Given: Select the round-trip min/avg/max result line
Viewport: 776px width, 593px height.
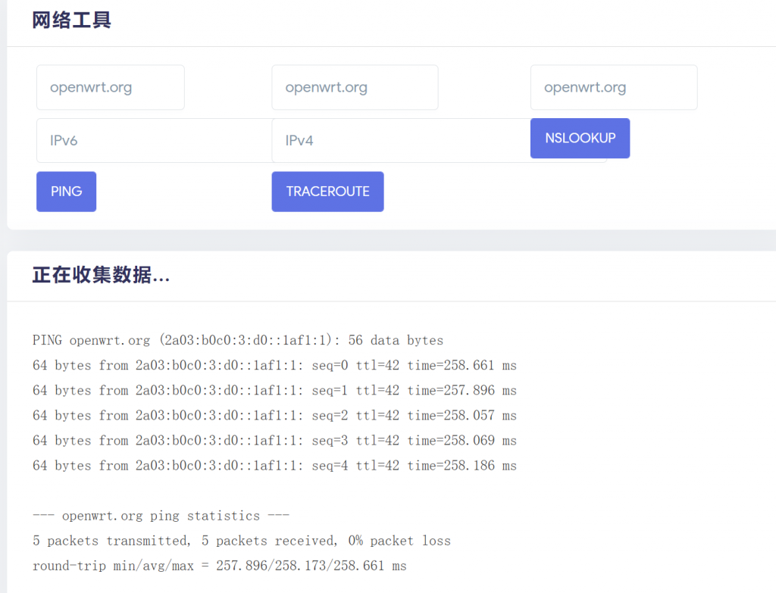Looking at the screenshot, I should pos(219,566).
